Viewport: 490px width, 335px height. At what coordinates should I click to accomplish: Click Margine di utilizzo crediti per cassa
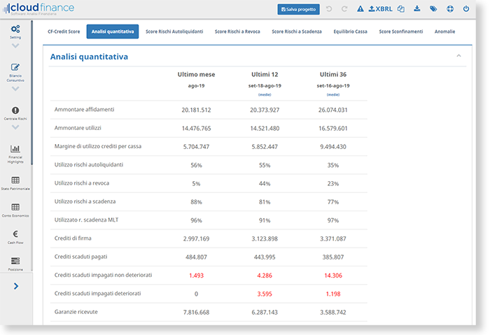(x=98, y=146)
